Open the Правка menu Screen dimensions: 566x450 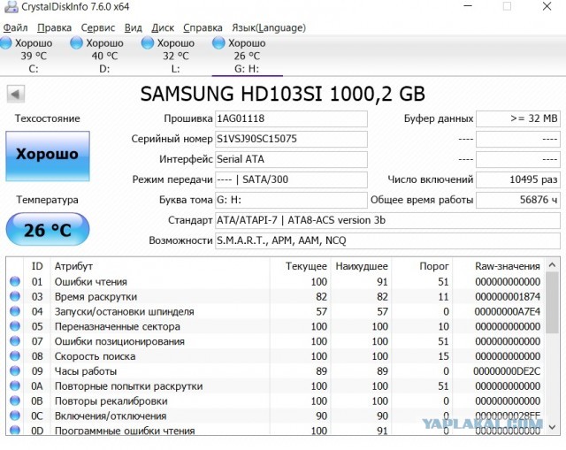[54, 27]
